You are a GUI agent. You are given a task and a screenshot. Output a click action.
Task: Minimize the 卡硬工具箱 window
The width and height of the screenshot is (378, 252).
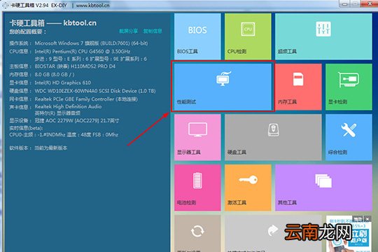(344, 3)
